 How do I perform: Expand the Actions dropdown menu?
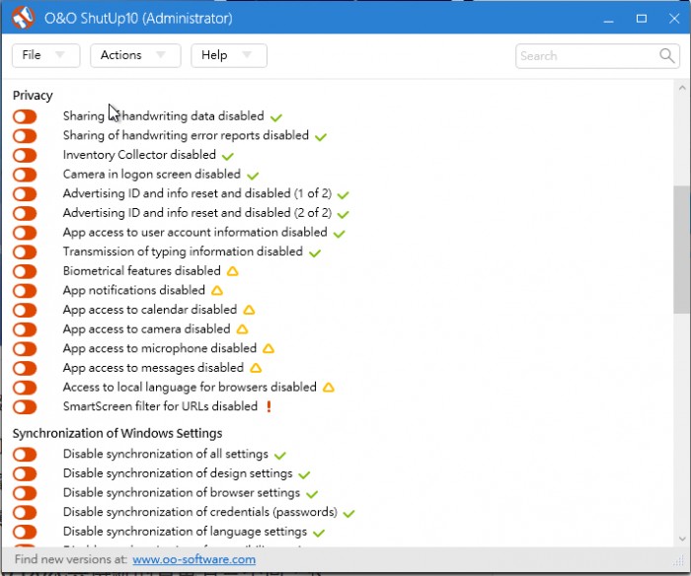(135, 55)
